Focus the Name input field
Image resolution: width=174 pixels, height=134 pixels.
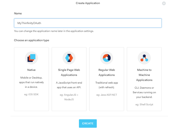(88, 23)
